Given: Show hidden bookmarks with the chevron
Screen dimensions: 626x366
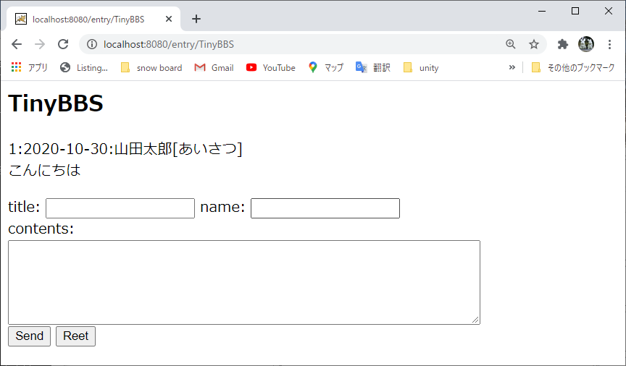Looking at the screenshot, I should click(x=512, y=67).
